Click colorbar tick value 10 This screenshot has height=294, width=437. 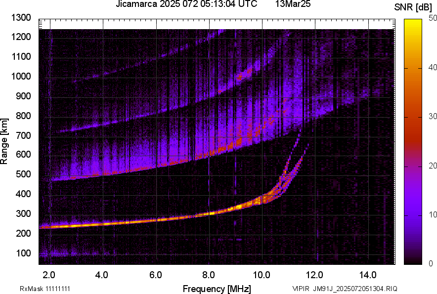433,214
